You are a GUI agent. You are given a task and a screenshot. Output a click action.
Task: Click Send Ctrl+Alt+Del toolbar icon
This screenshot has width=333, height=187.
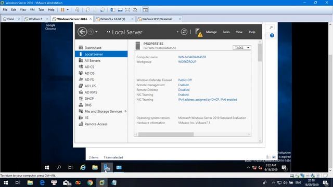point(77,10)
